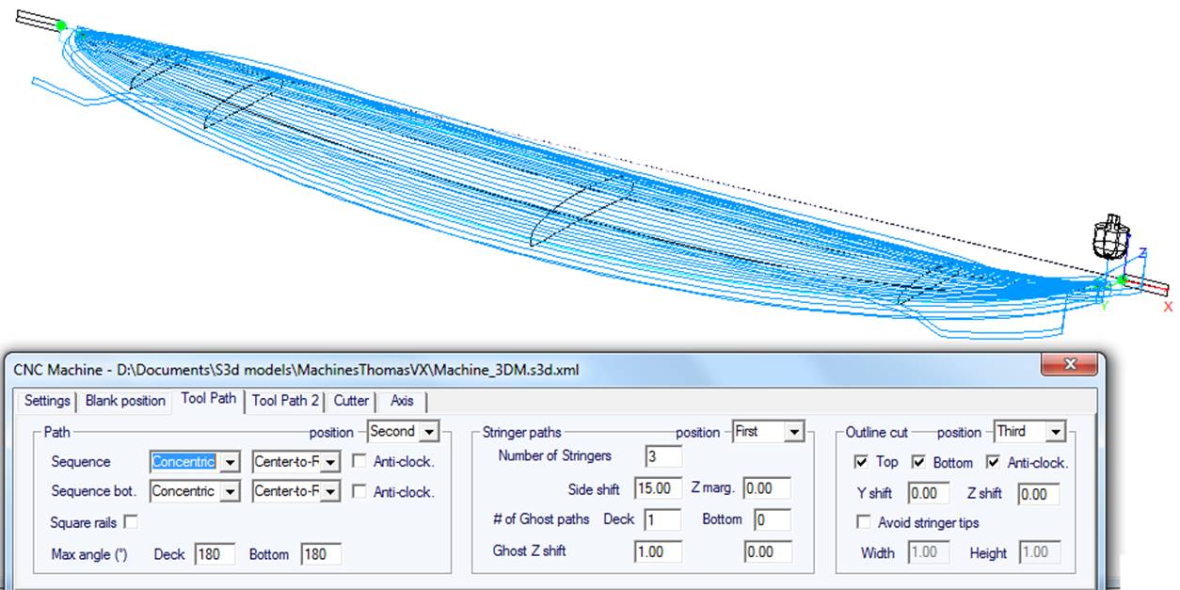
Task: Click the Max angle Deck field
Action: coord(215,554)
